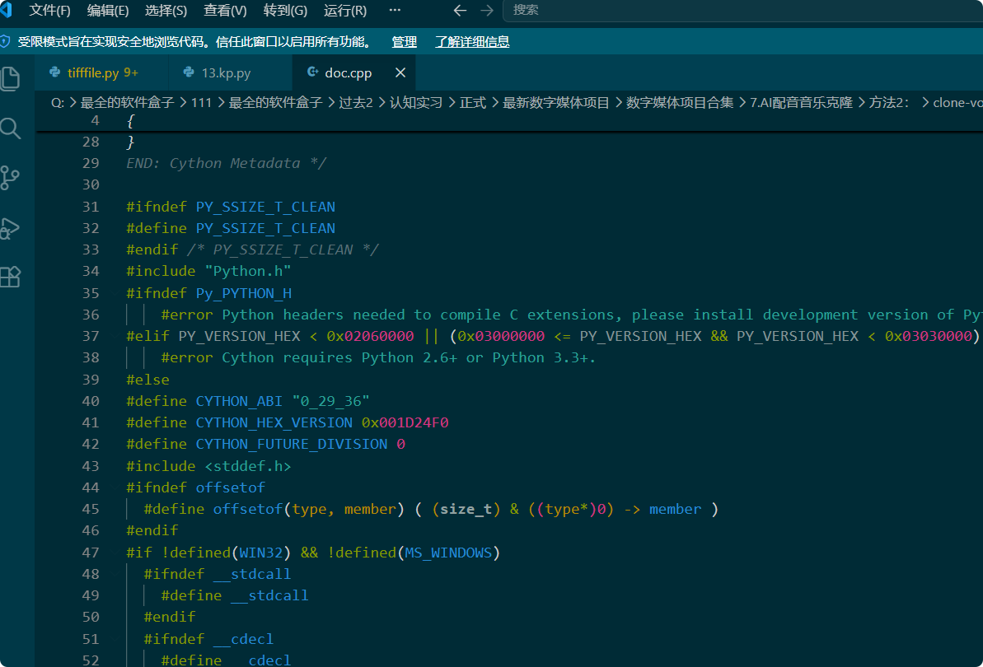
Task: Click MS_WINDOWS on line 47
Action: pos(448,553)
